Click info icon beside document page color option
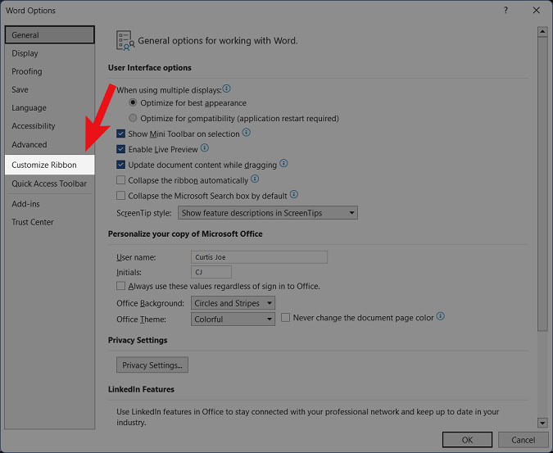553x453 pixels. tap(441, 316)
